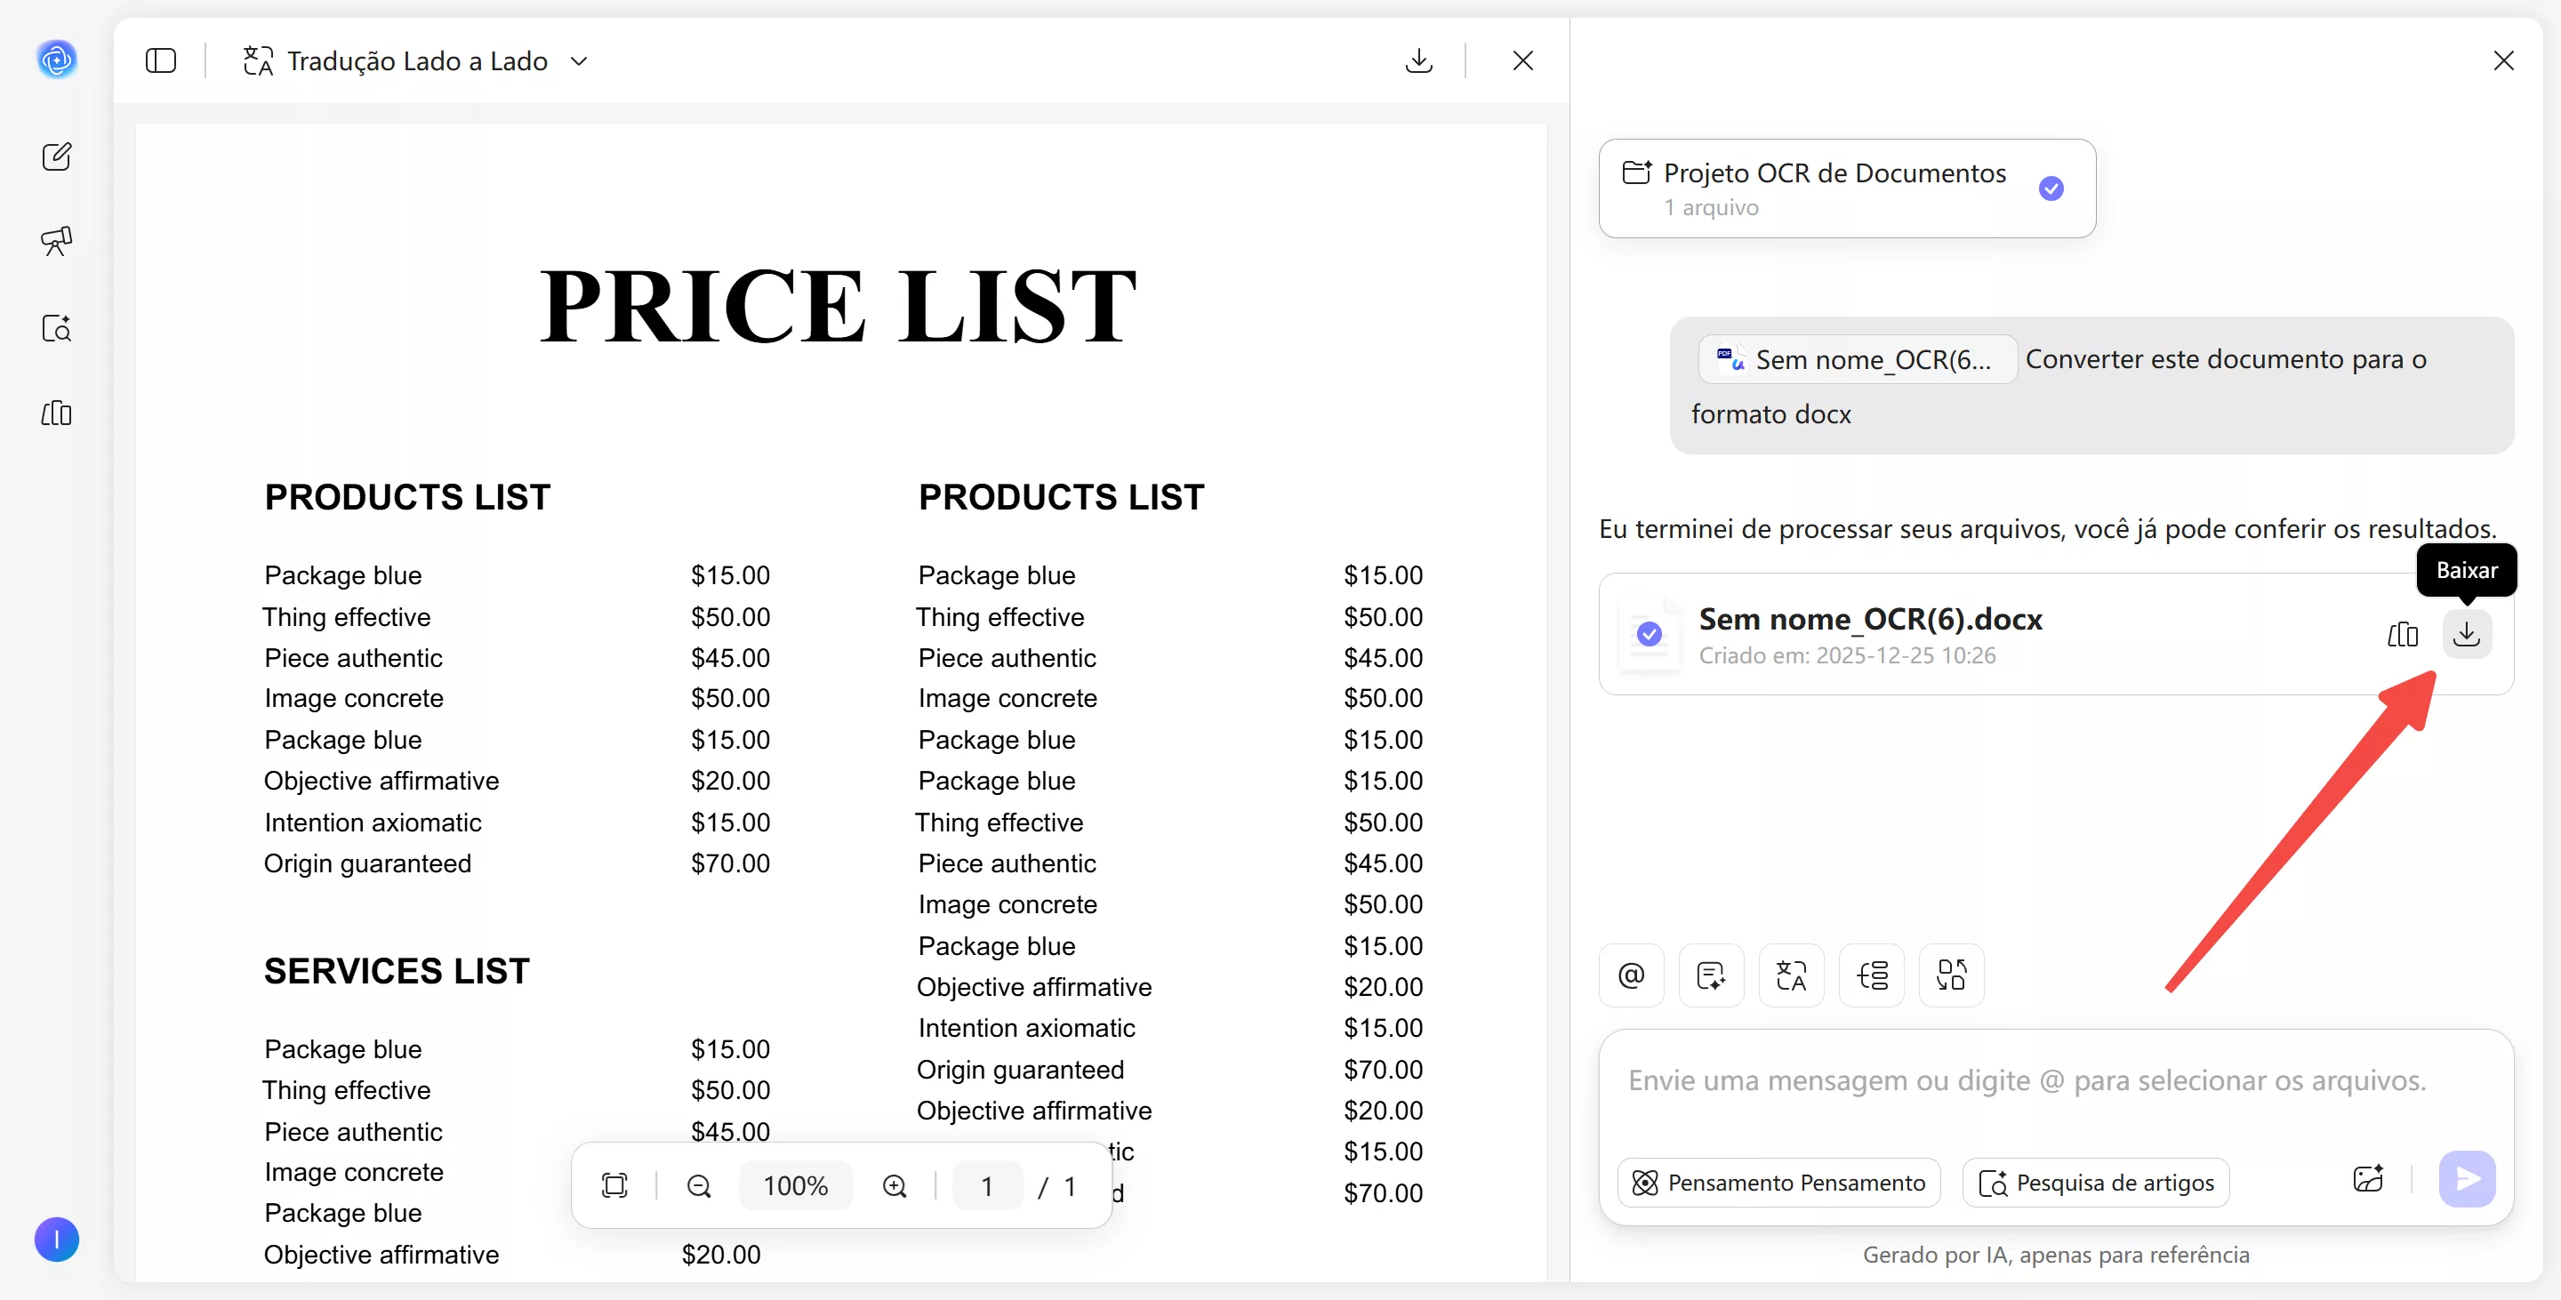Download the Sem nome_OCR(6).docx file
The height and width of the screenshot is (1300, 2561).
(x=2466, y=634)
